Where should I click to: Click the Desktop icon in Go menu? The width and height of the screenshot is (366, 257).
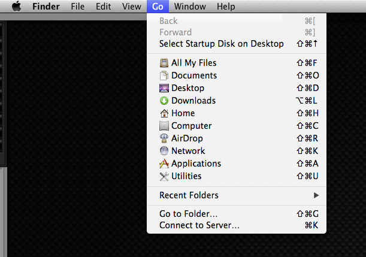(164, 88)
